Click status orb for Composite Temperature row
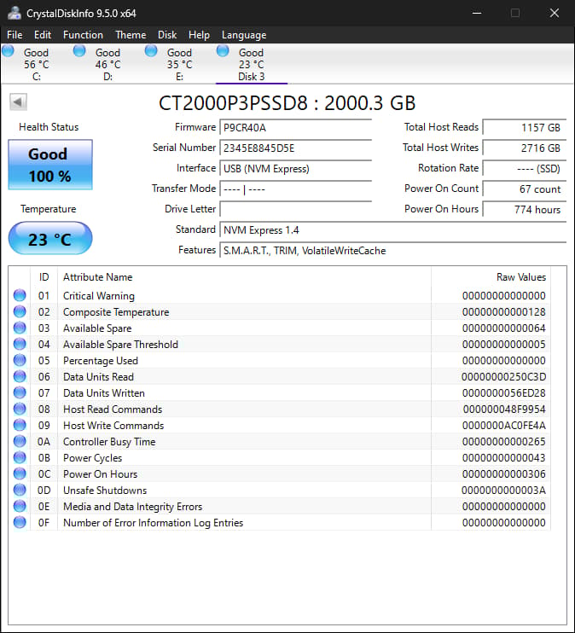 (x=20, y=311)
